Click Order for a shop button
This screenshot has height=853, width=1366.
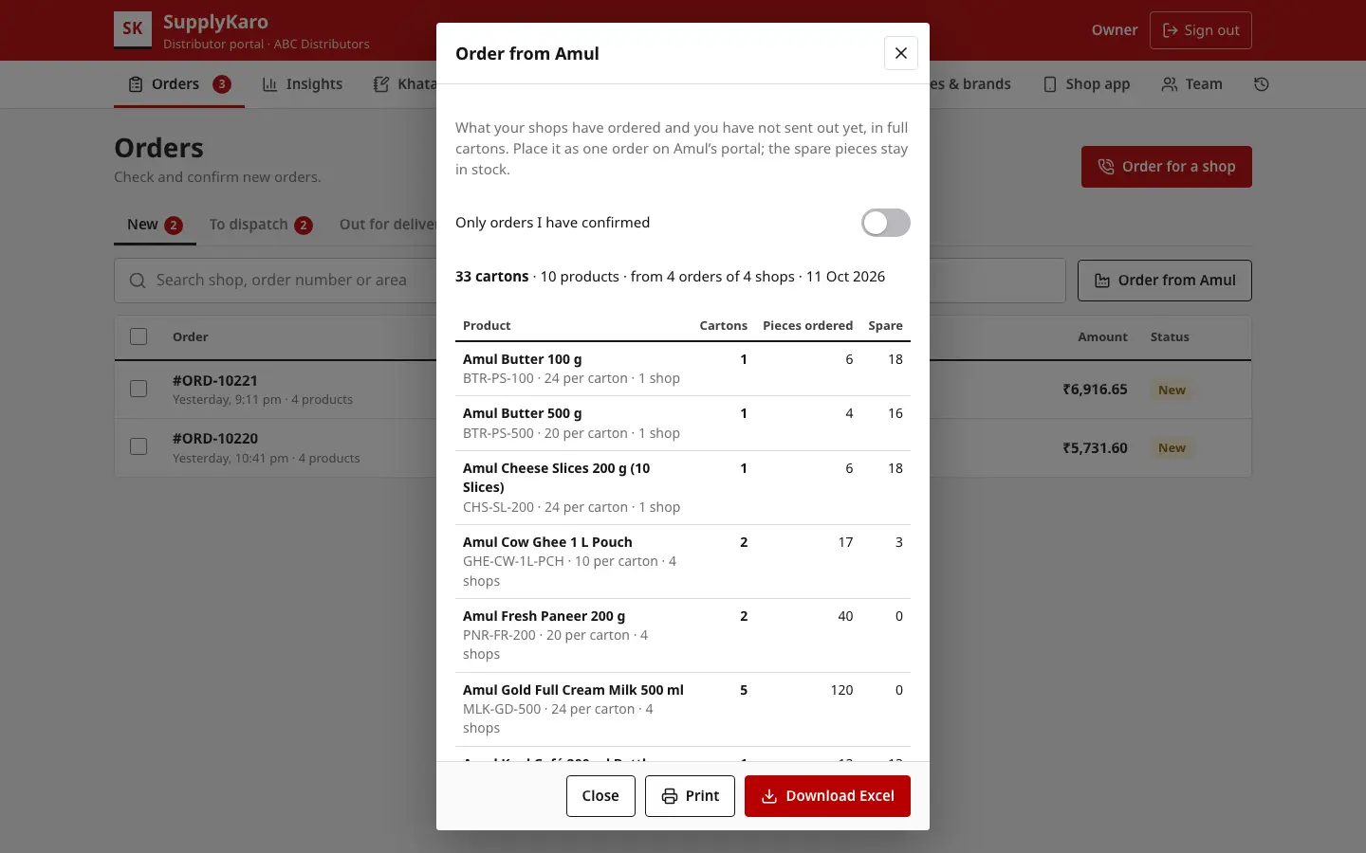pyautogui.click(x=1167, y=167)
